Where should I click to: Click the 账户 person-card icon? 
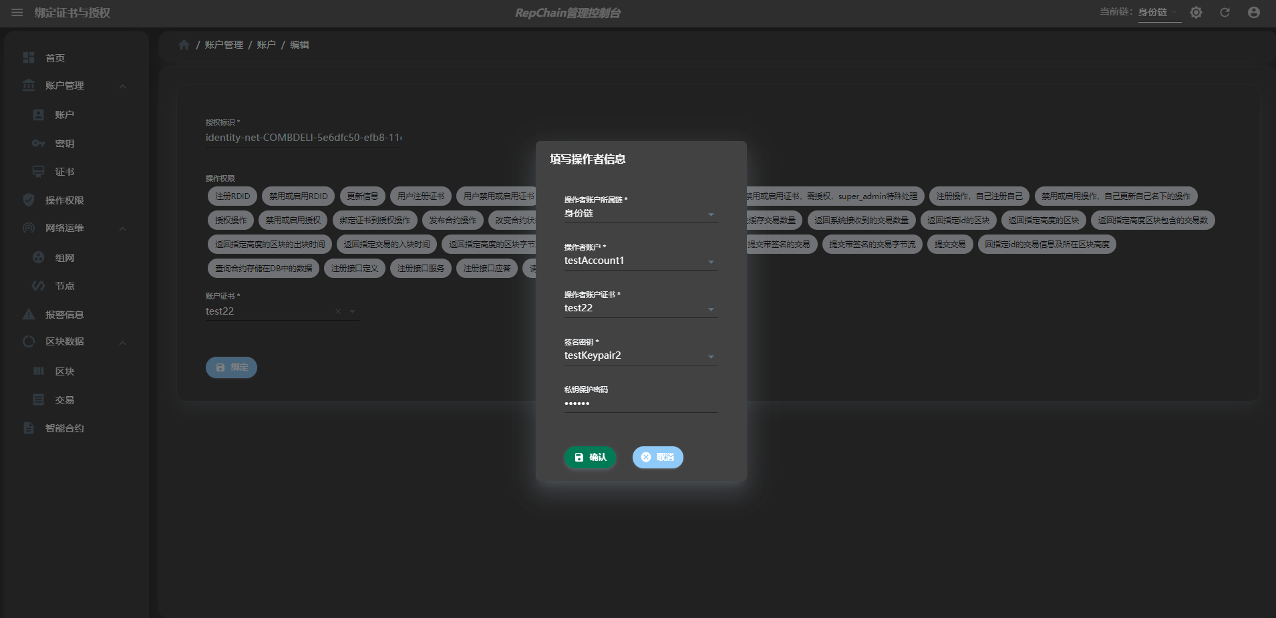[x=39, y=115]
